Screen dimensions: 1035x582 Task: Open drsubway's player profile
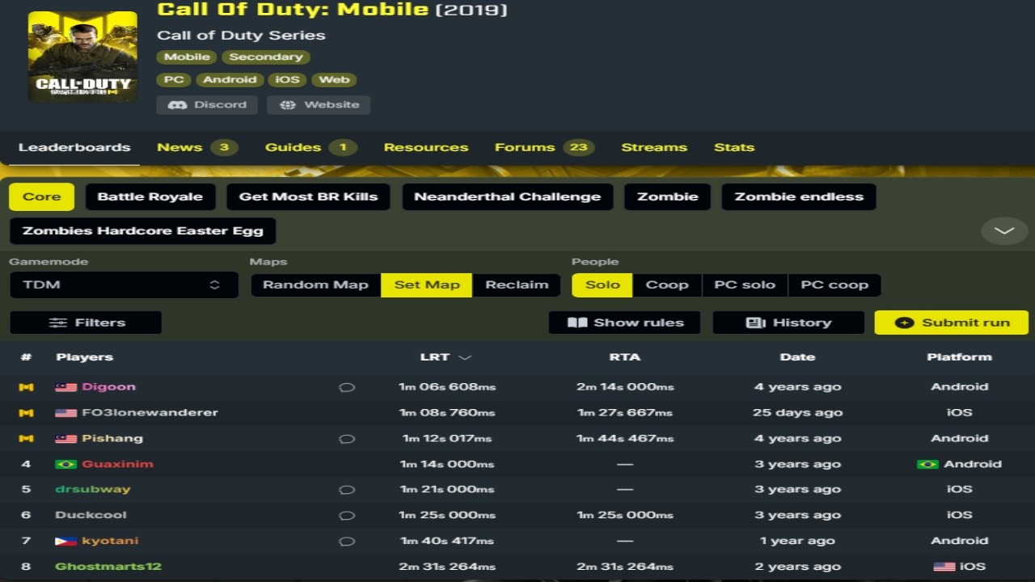click(x=92, y=490)
